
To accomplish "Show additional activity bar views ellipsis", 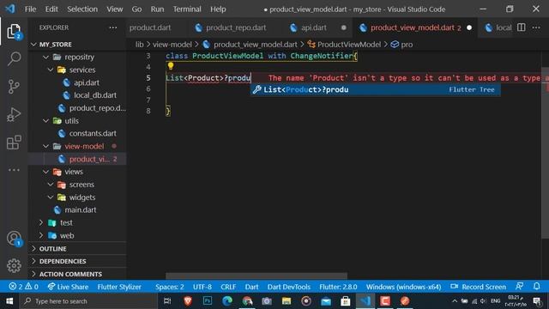I will pos(14,170).
